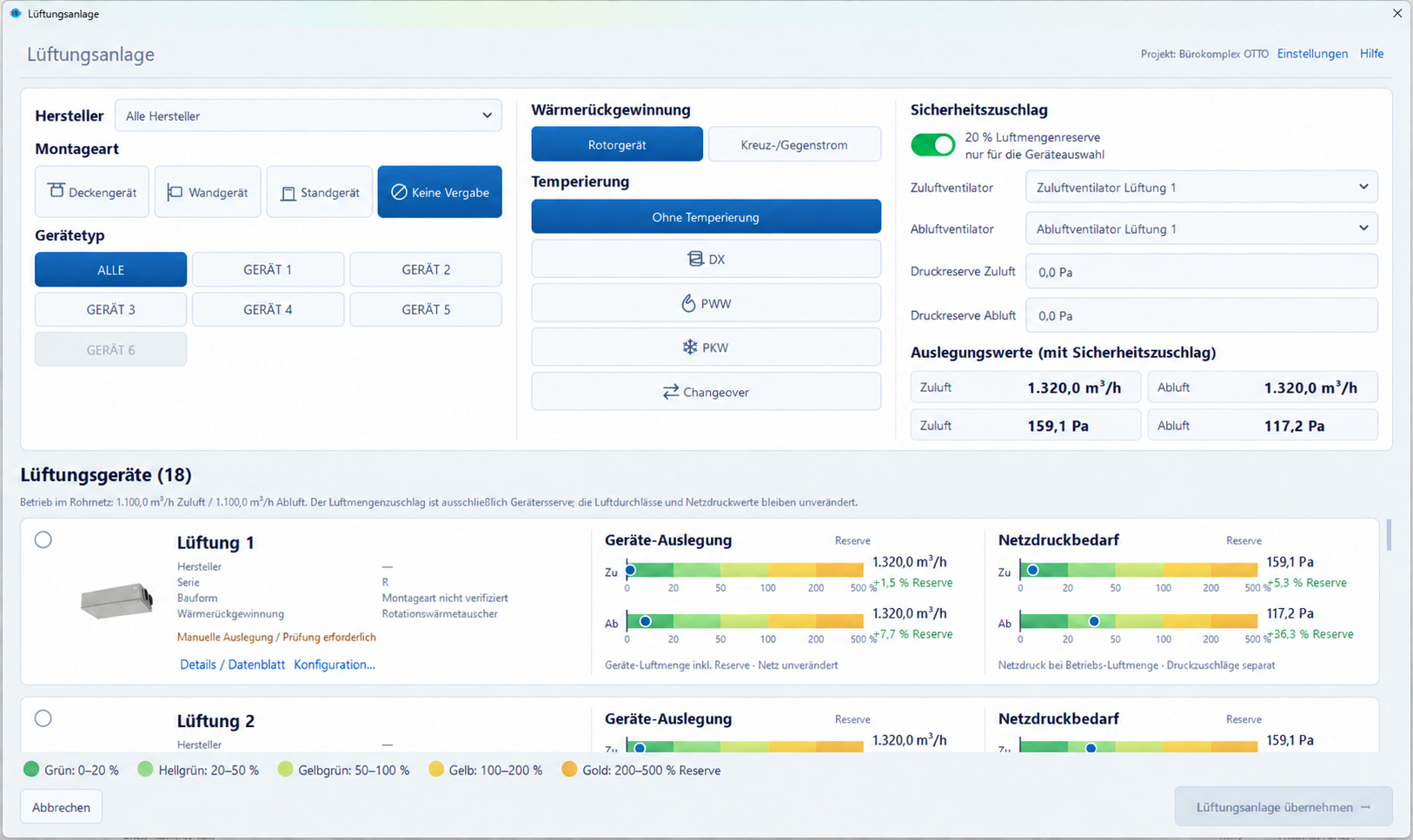Open the Hersteller dropdown
1413x840 pixels.
[x=308, y=116]
